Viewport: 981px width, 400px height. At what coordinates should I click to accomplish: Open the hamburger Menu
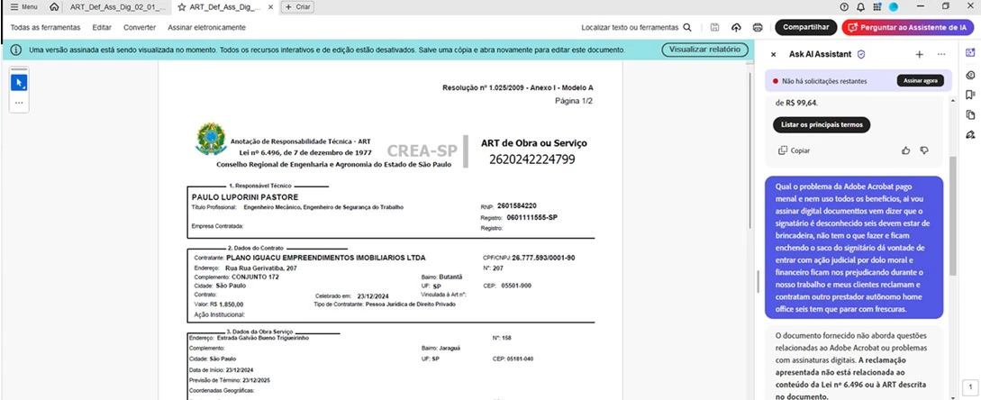(24, 7)
